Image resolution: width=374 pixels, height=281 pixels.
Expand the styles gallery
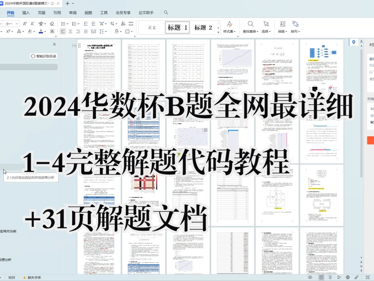[218, 32]
